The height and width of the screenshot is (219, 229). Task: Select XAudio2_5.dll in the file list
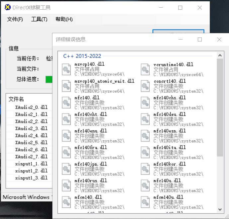point(32,142)
